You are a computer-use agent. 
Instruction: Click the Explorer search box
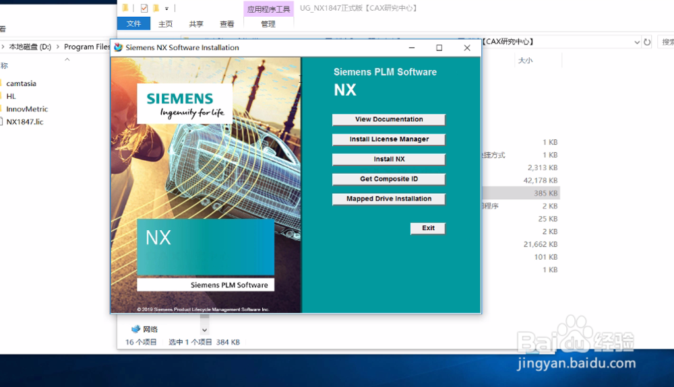click(666, 42)
